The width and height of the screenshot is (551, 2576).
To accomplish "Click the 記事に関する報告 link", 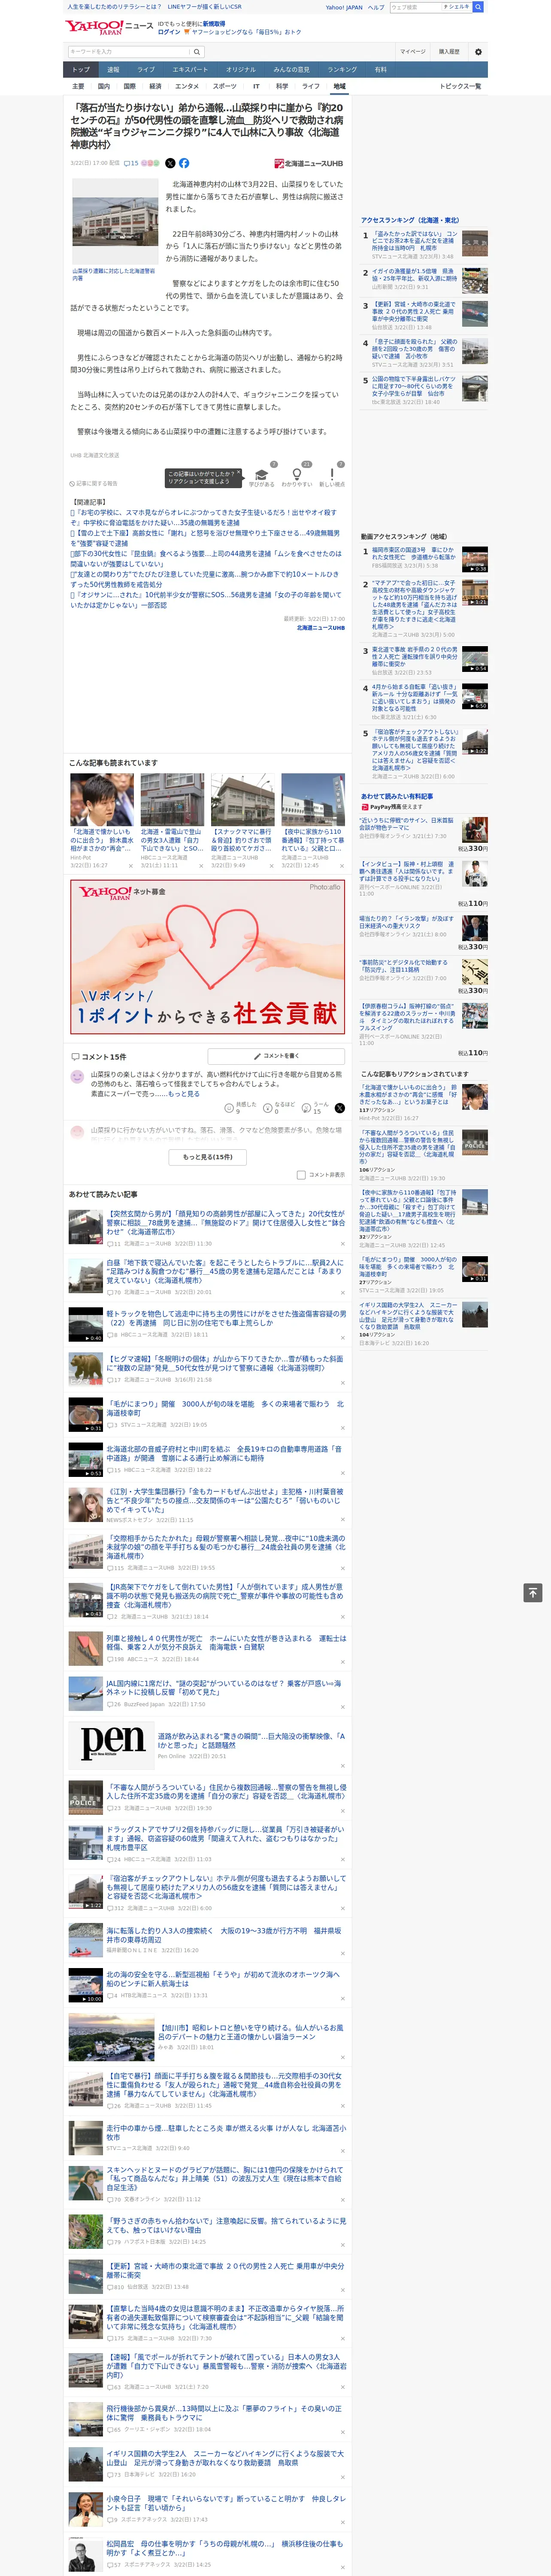I will coord(94,483).
